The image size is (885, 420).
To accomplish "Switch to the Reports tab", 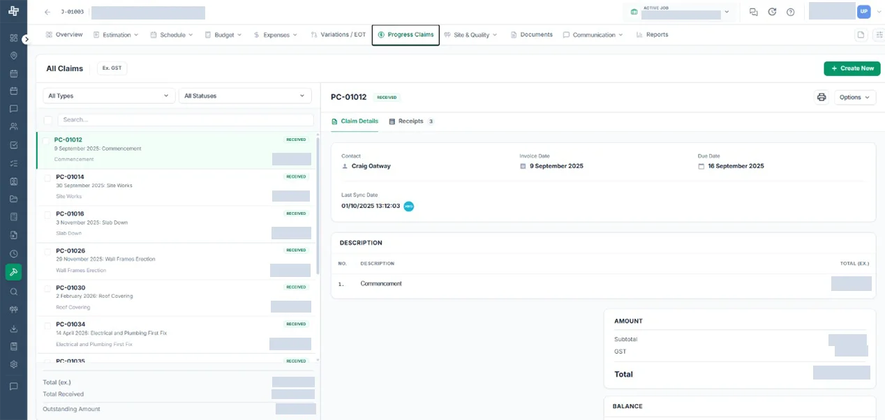I will (652, 34).
